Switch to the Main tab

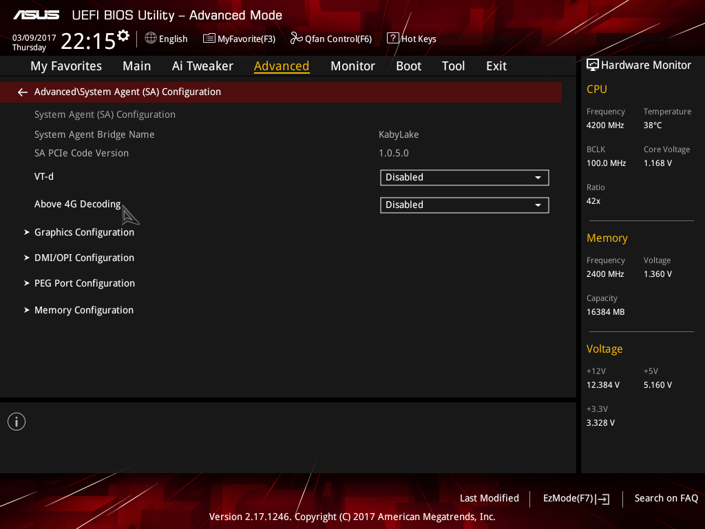pyautogui.click(x=137, y=66)
